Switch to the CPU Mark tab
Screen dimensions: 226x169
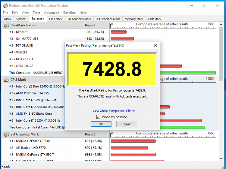click(56, 19)
